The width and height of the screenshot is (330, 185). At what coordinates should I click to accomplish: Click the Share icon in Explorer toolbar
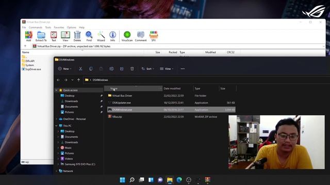coord(122,69)
